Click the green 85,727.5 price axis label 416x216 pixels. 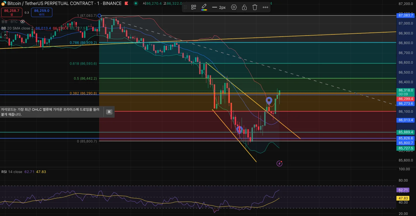pyautogui.click(x=406, y=148)
